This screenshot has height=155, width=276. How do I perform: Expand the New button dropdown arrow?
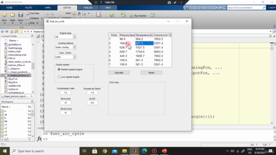point(4,23)
